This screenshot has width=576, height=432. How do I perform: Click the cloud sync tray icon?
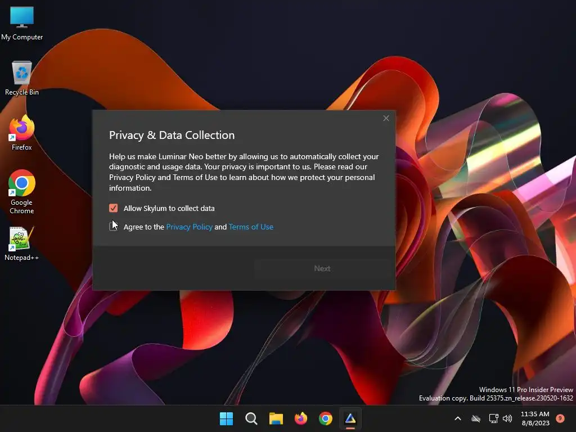(x=476, y=418)
